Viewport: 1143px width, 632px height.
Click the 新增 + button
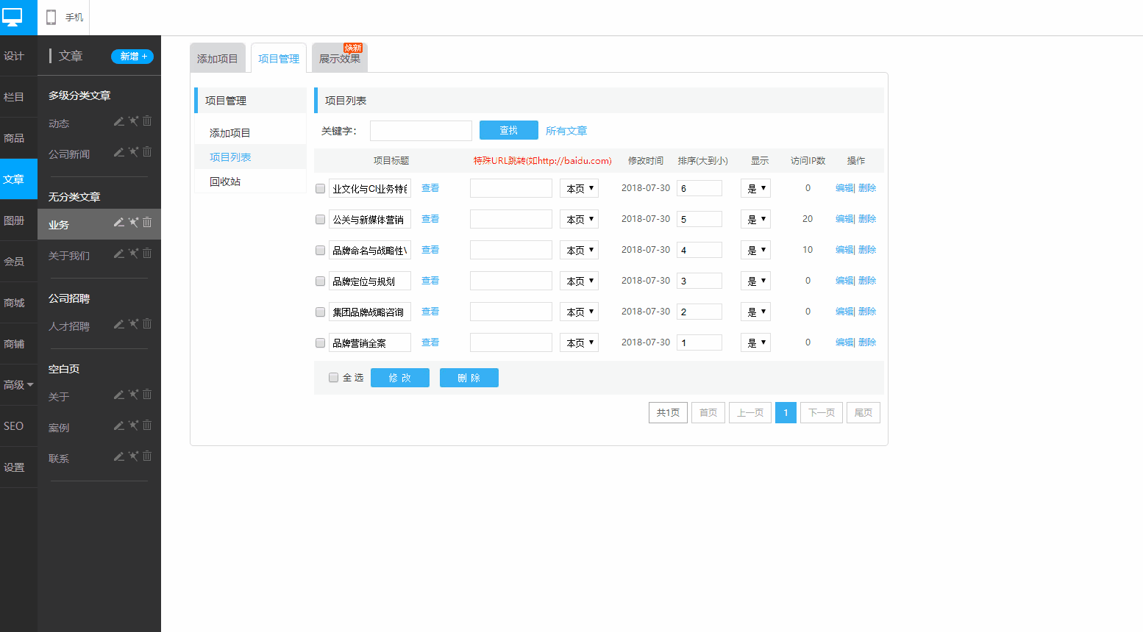tap(132, 56)
